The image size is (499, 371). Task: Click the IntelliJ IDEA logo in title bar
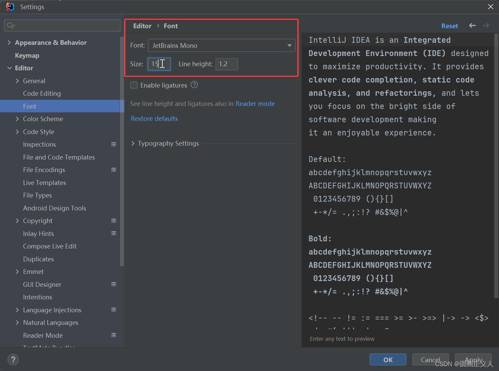[10, 7]
